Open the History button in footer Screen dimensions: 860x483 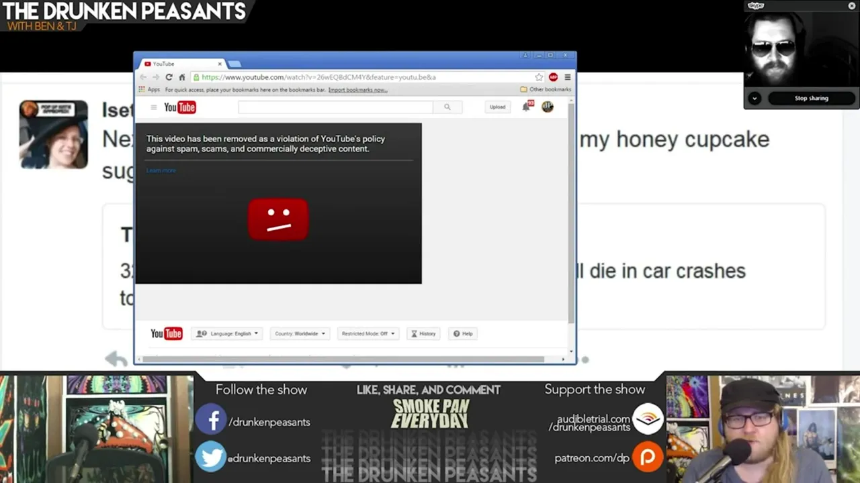[423, 333]
